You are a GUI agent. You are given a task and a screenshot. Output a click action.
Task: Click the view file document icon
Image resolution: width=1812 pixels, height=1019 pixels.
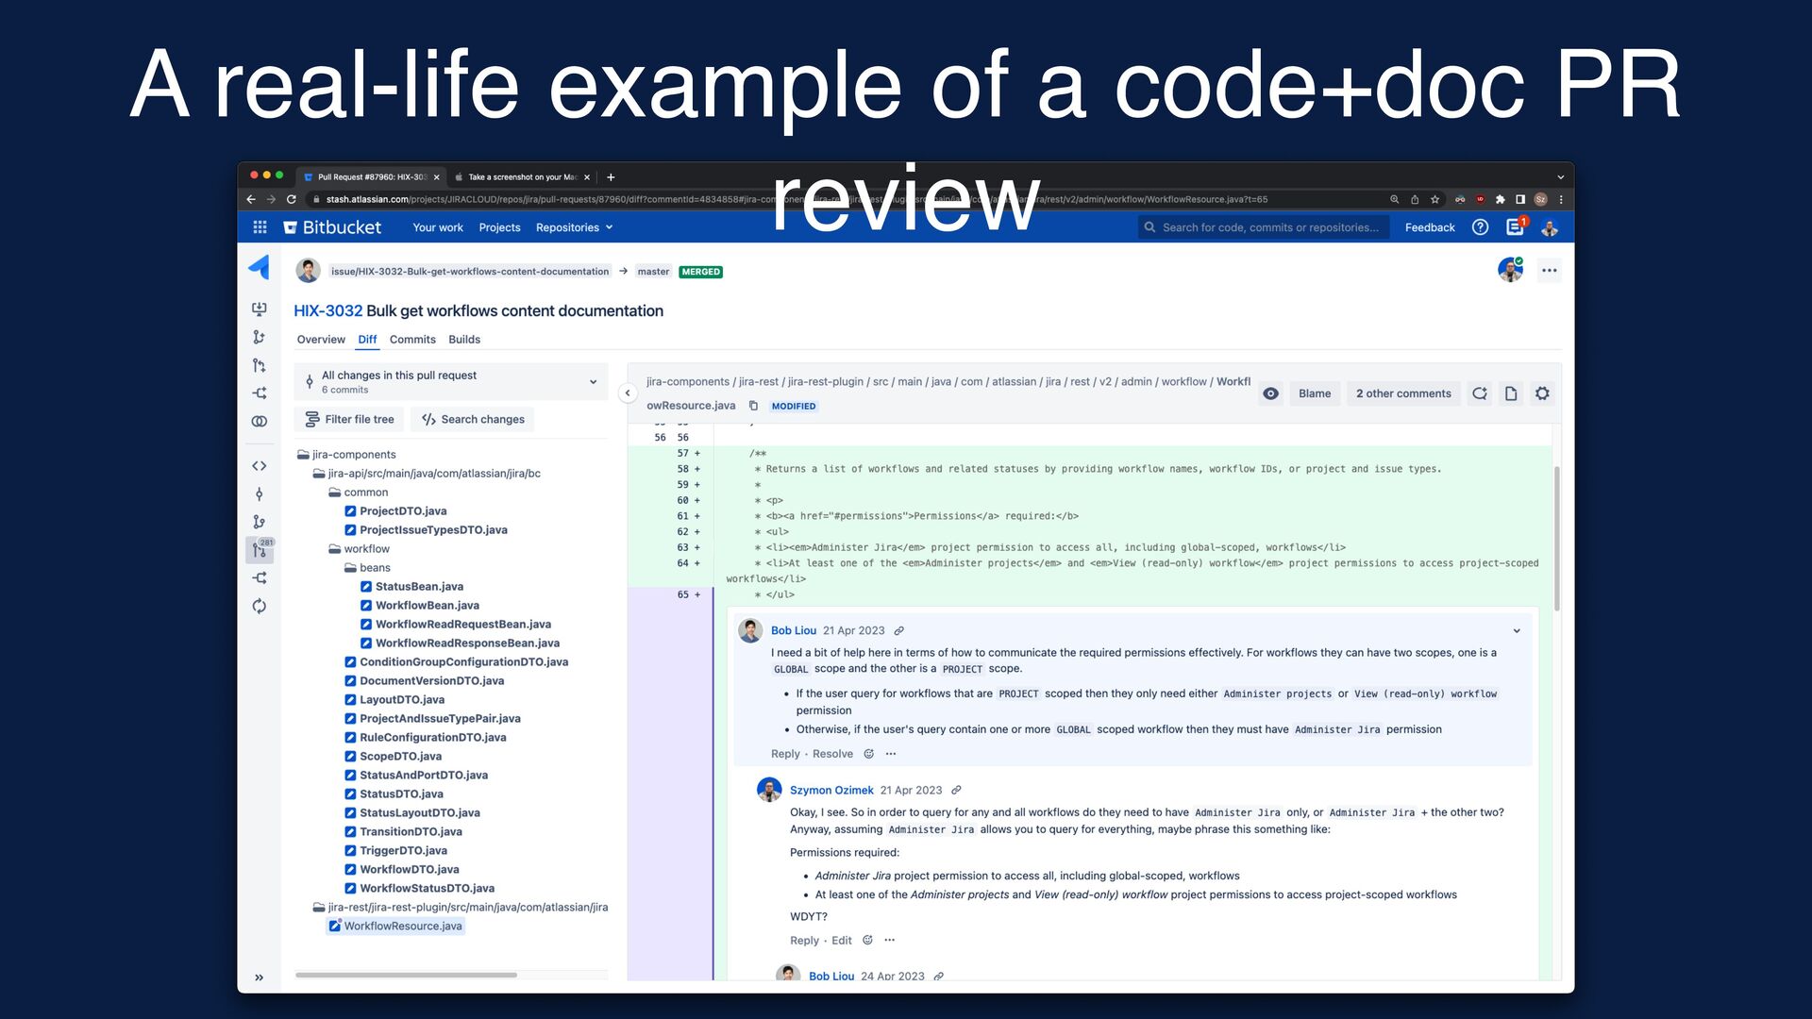[1511, 393]
